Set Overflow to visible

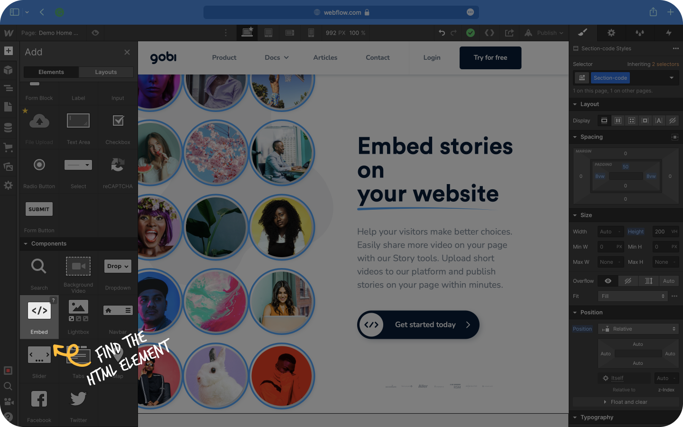(x=608, y=281)
